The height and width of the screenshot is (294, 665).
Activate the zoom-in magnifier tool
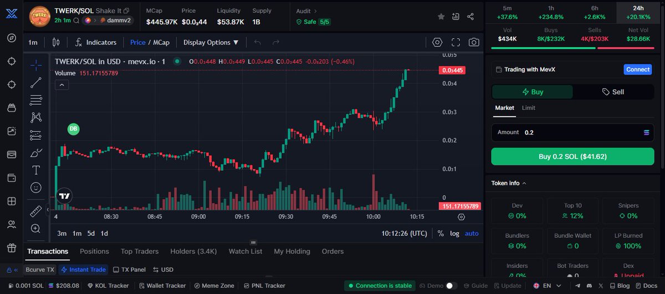pos(36,229)
